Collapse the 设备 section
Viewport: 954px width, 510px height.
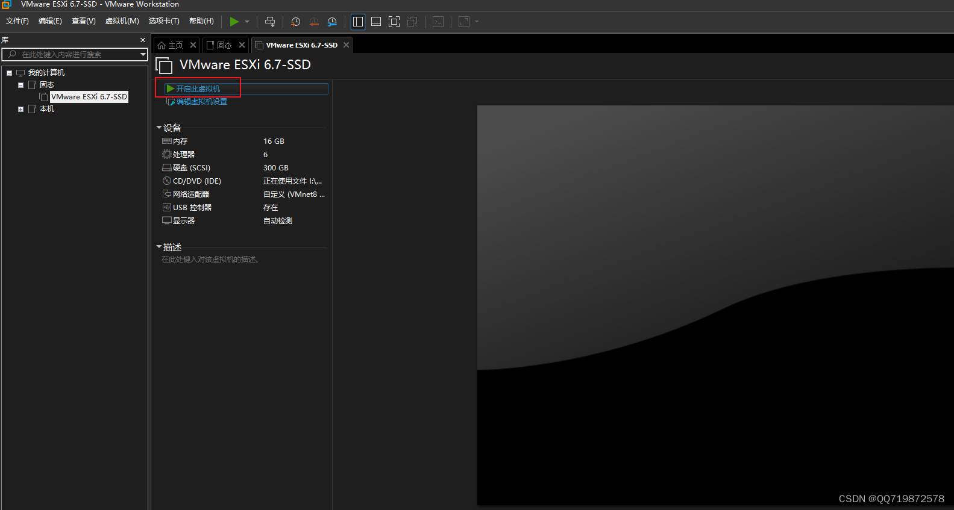click(x=159, y=128)
